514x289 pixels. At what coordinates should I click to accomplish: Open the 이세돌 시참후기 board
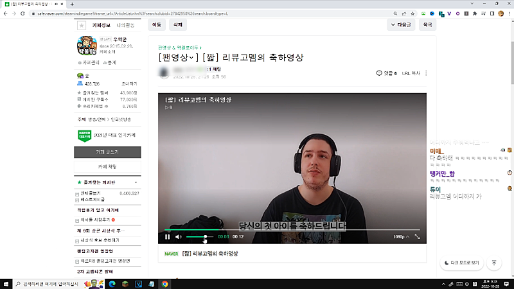pos(95,220)
